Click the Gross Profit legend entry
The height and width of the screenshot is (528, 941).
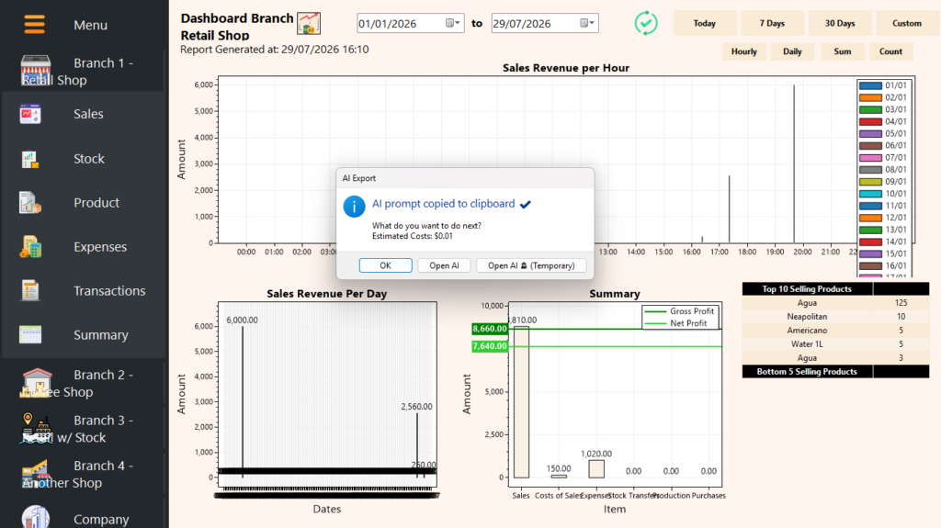point(679,310)
